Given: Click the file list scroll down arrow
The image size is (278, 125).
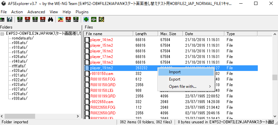Looking at the screenshot, I should 275,116.
